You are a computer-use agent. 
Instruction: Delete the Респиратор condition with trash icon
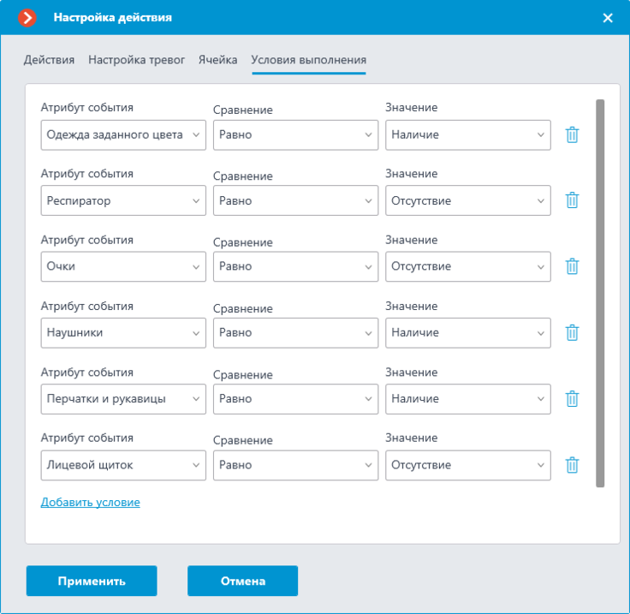click(572, 200)
